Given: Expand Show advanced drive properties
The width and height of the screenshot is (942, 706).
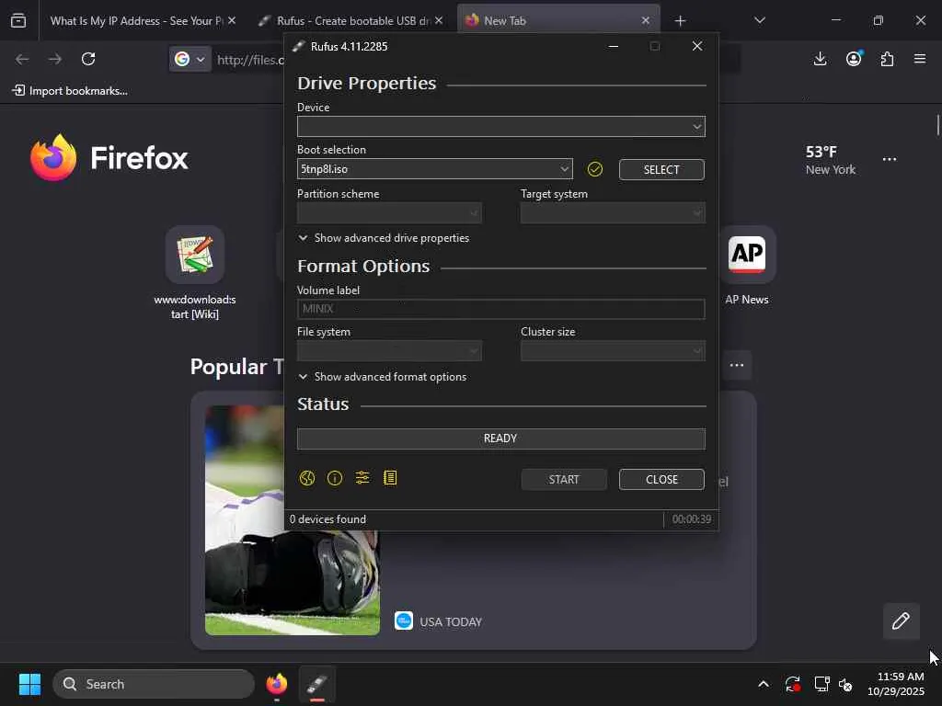Looking at the screenshot, I should [384, 238].
